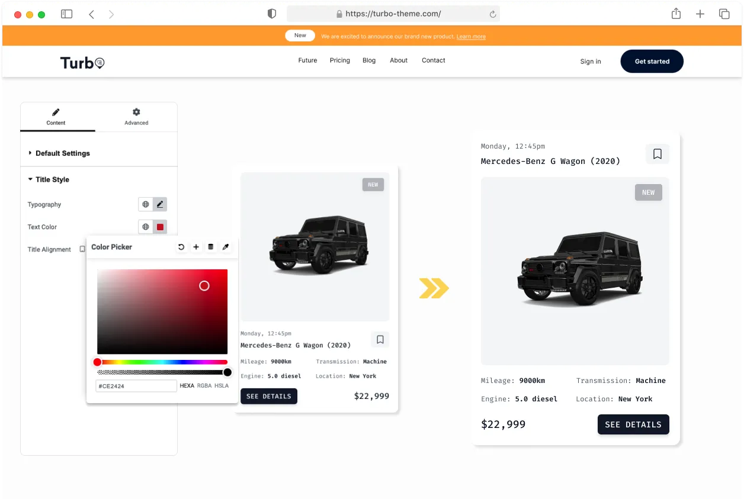This screenshot has height=499, width=744.
Task: Select the HEXA color format
Action: 187,386
